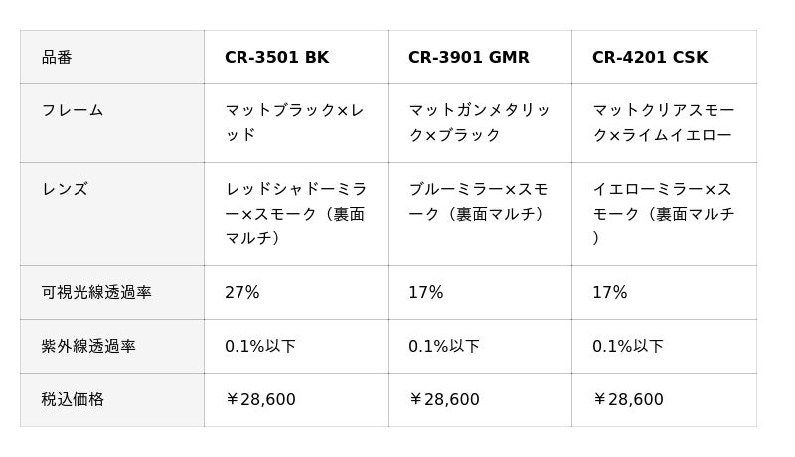795x457 pixels.
Task: Click the CR-3901 GMR column header
Action: click(x=468, y=58)
